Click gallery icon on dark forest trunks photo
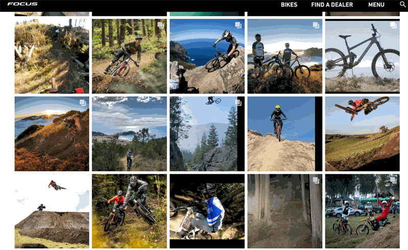This screenshot has height=250, width=408. point(316,180)
